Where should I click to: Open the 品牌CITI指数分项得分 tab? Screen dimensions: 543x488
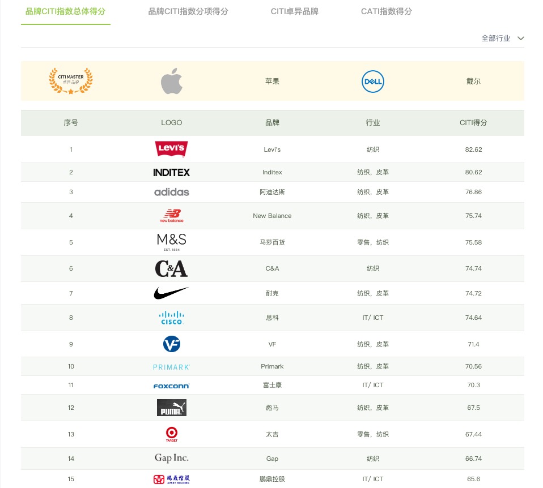click(x=188, y=11)
